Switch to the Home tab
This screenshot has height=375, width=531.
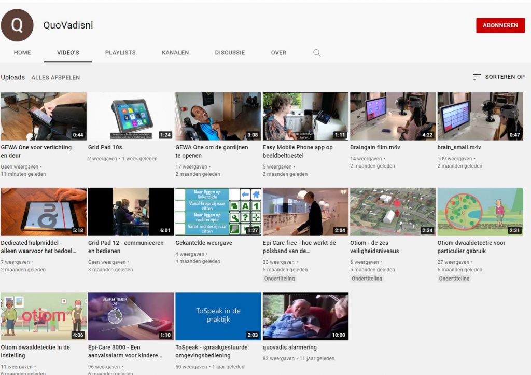22,53
